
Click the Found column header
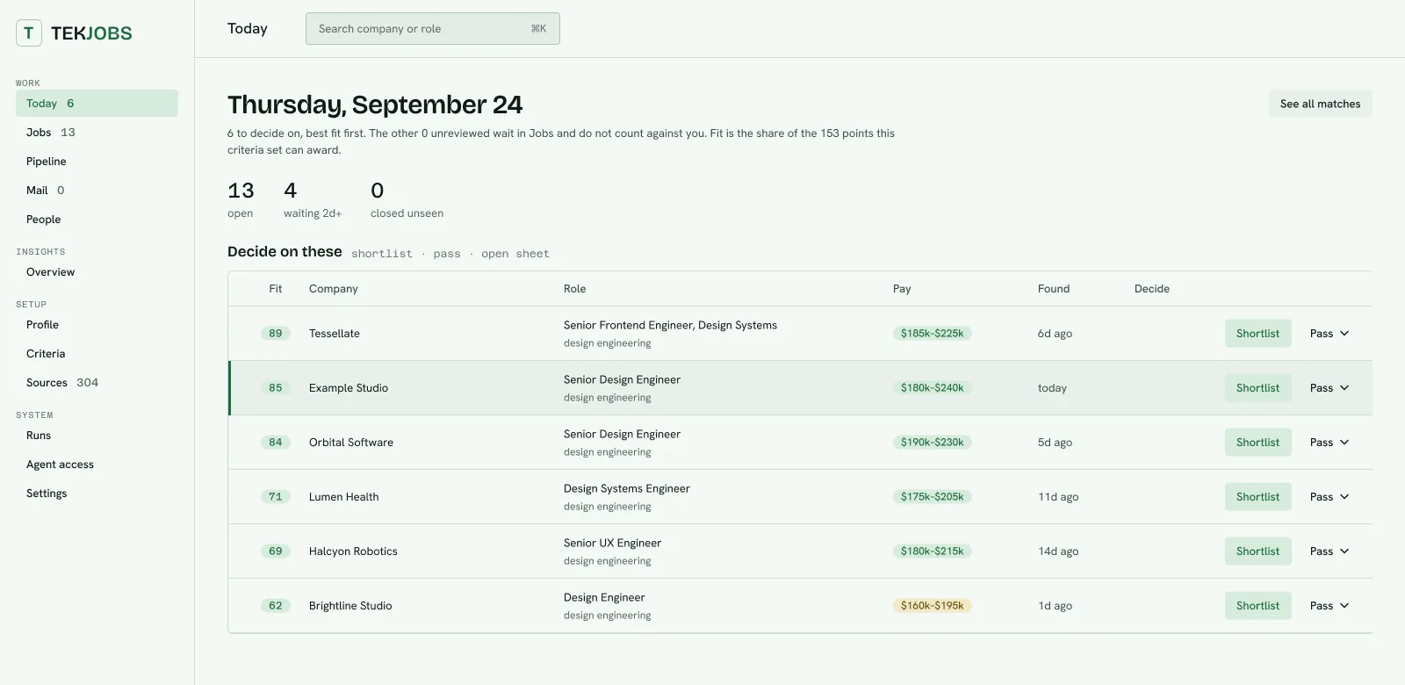point(1054,288)
